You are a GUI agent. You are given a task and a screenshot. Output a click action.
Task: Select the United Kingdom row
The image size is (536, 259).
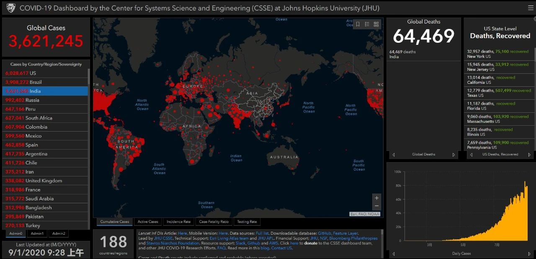point(45,181)
